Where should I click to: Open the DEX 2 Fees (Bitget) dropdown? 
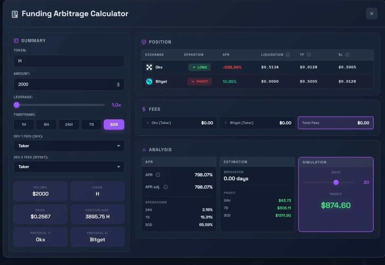(69, 167)
